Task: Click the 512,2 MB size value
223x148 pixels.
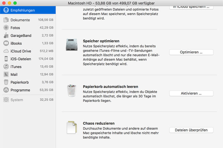Action: (47, 51)
